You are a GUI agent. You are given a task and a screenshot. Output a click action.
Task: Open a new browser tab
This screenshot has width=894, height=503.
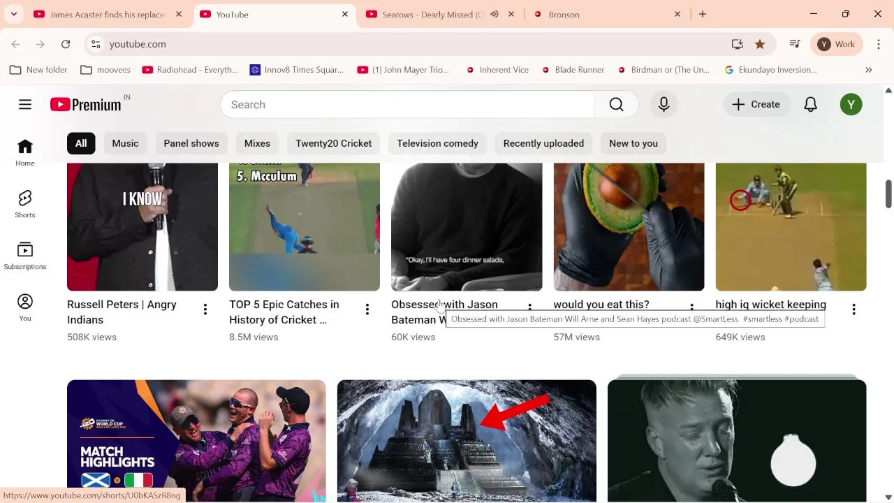click(703, 14)
